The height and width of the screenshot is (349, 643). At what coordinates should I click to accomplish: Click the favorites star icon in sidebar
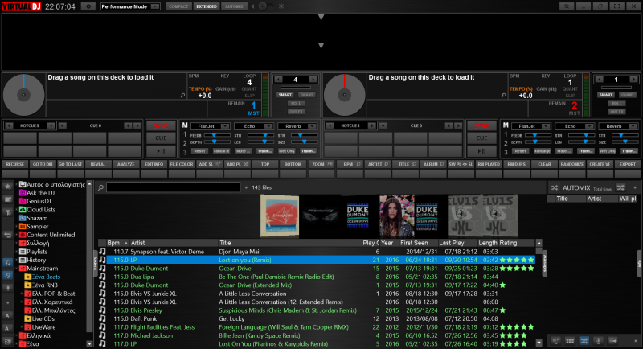click(8, 187)
